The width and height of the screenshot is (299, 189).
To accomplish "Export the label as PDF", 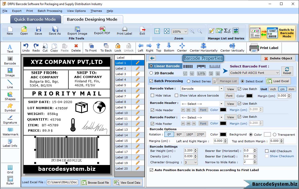I will click(x=102, y=31).
